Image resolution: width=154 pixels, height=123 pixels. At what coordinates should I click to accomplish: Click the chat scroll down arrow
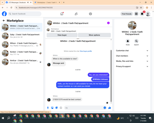[111, 103]
